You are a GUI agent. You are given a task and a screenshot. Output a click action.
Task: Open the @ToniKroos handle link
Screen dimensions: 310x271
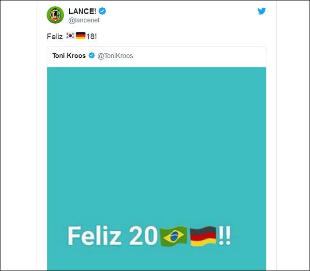pos(115,56)
